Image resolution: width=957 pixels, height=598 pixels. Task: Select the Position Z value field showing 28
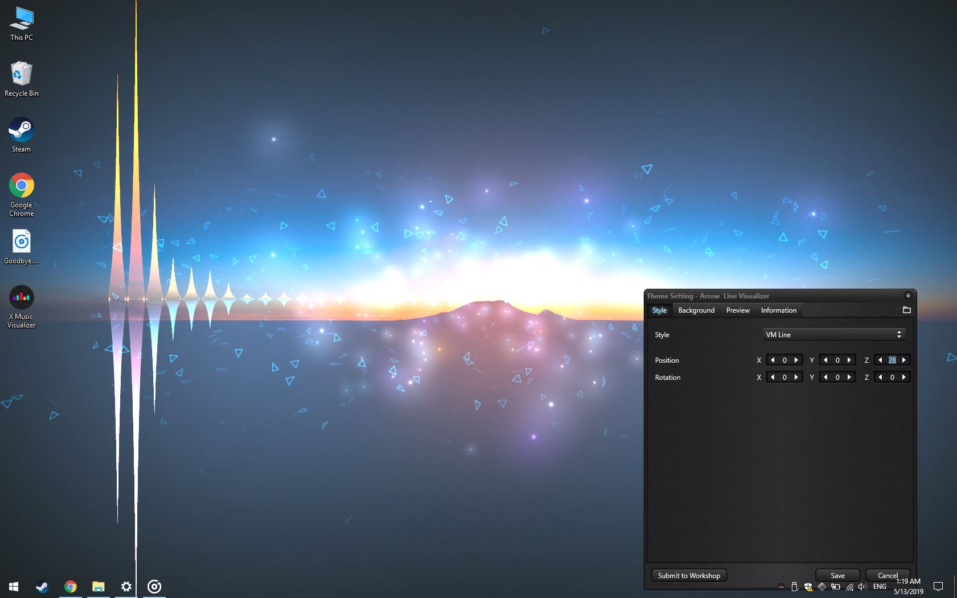click(892, 360)
